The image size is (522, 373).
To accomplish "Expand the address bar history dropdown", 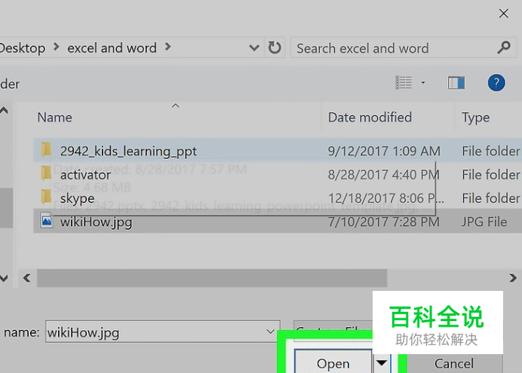I will (x=254, y=48).
